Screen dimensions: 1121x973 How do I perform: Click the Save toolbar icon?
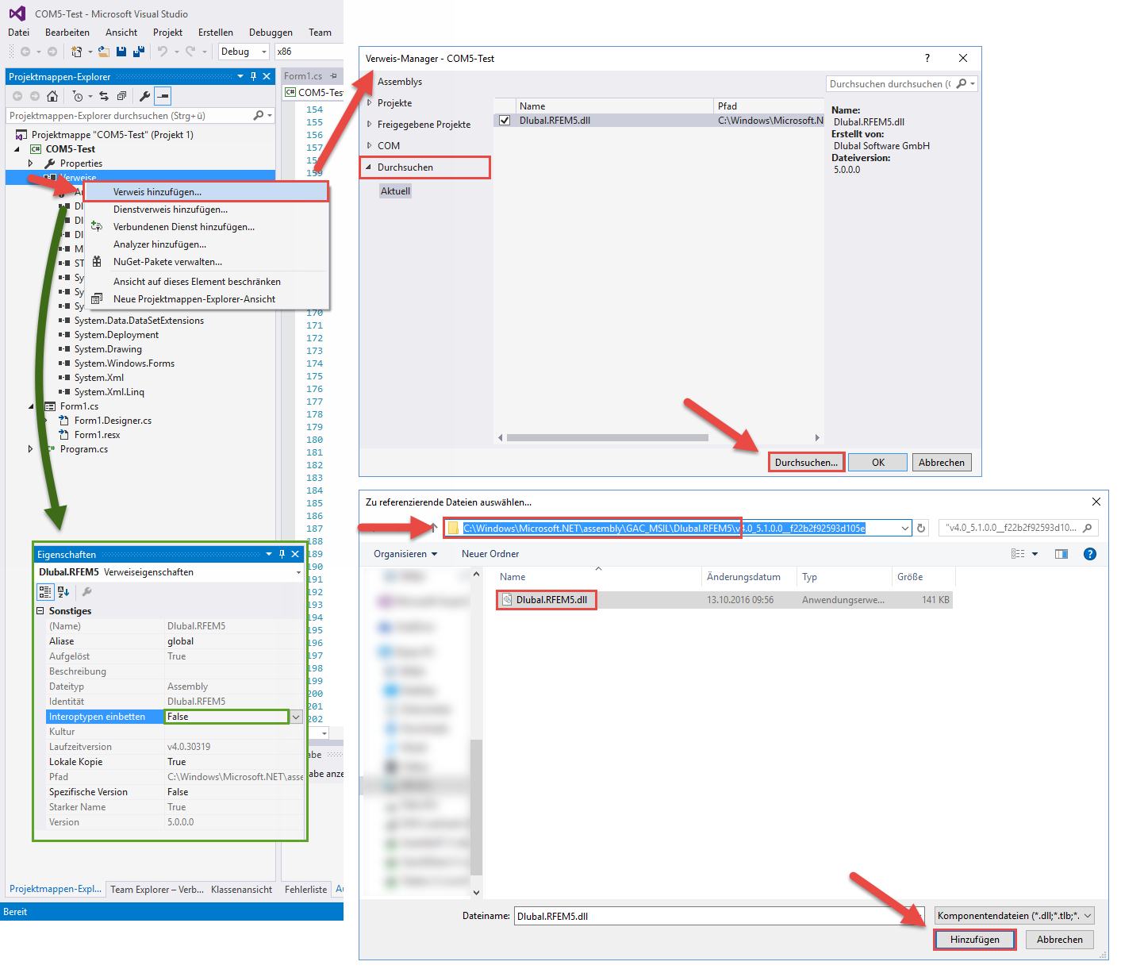coord(121,52)
